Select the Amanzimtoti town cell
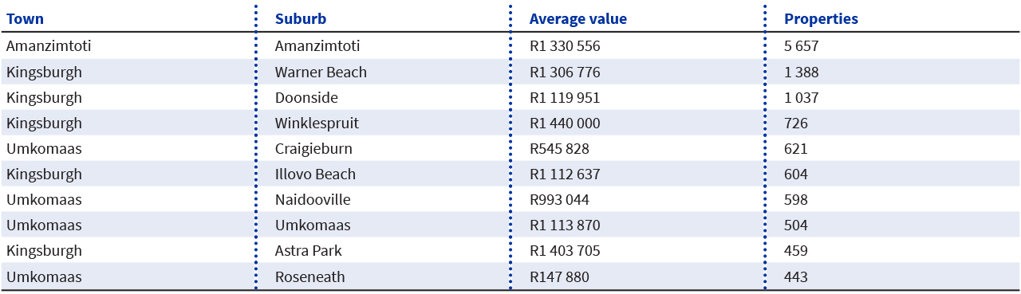Screen dimensions: 1021x294 point(49,46)
